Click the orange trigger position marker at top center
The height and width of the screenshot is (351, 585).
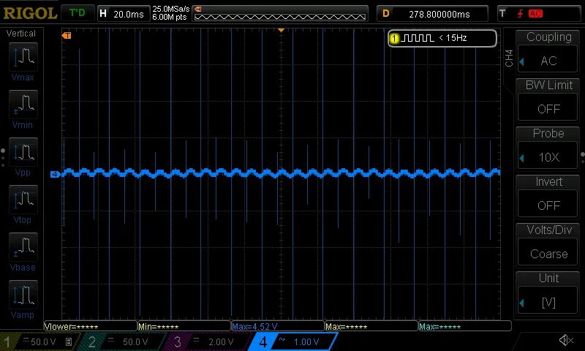pos(282,30)
